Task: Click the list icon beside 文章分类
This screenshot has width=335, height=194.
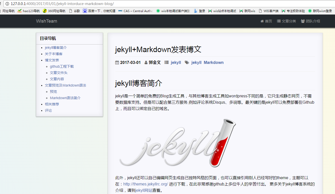Action: (279, 21)
